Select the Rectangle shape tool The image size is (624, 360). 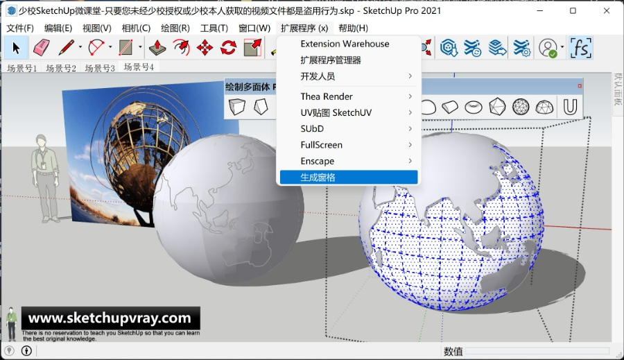tap(125, 48)
